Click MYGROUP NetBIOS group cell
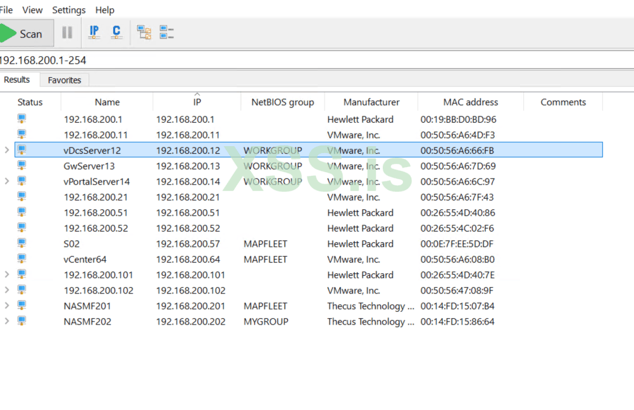The image size is (634, 410). [266, 322]
